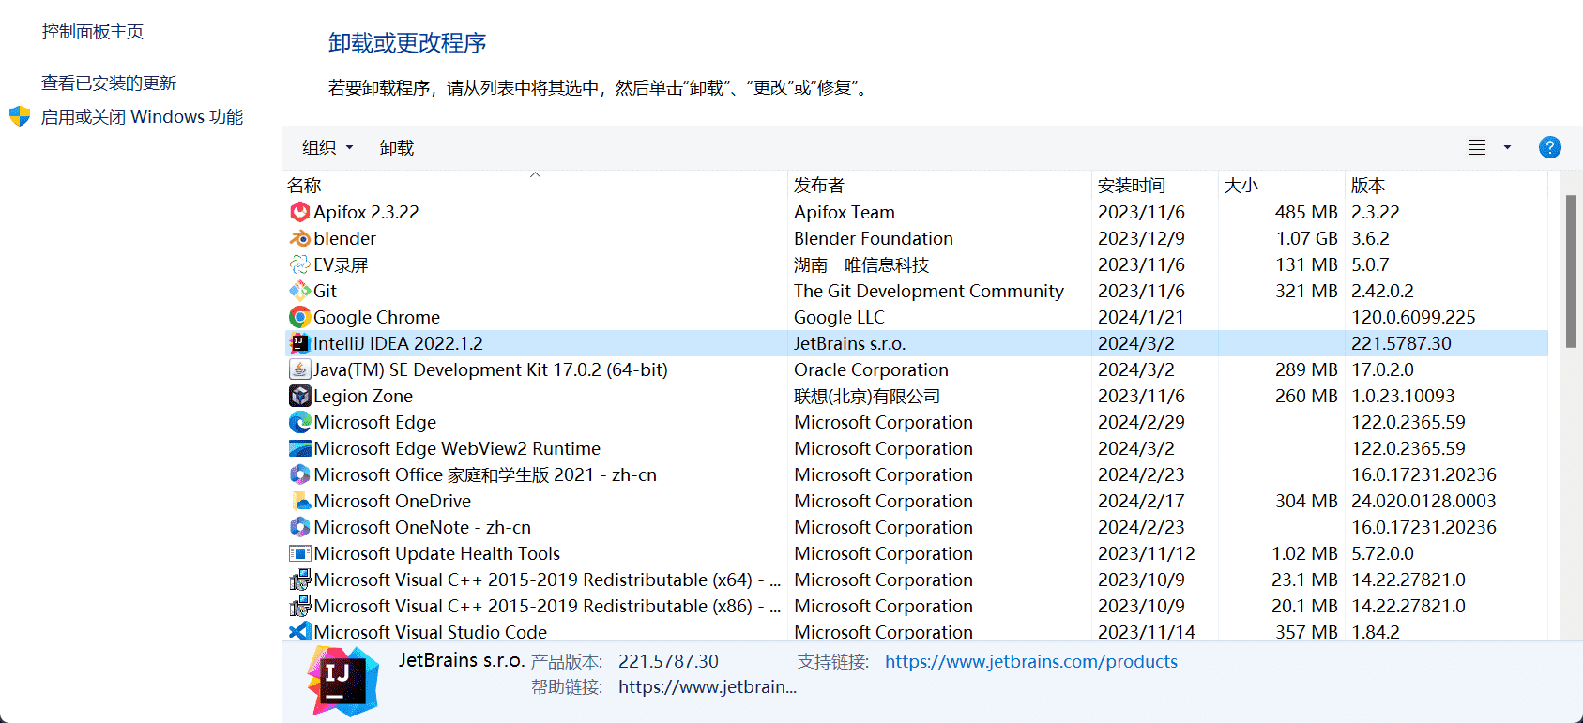
Task: Click the Microsoft Office 2021 icon
Action: [x=299, y=474]
